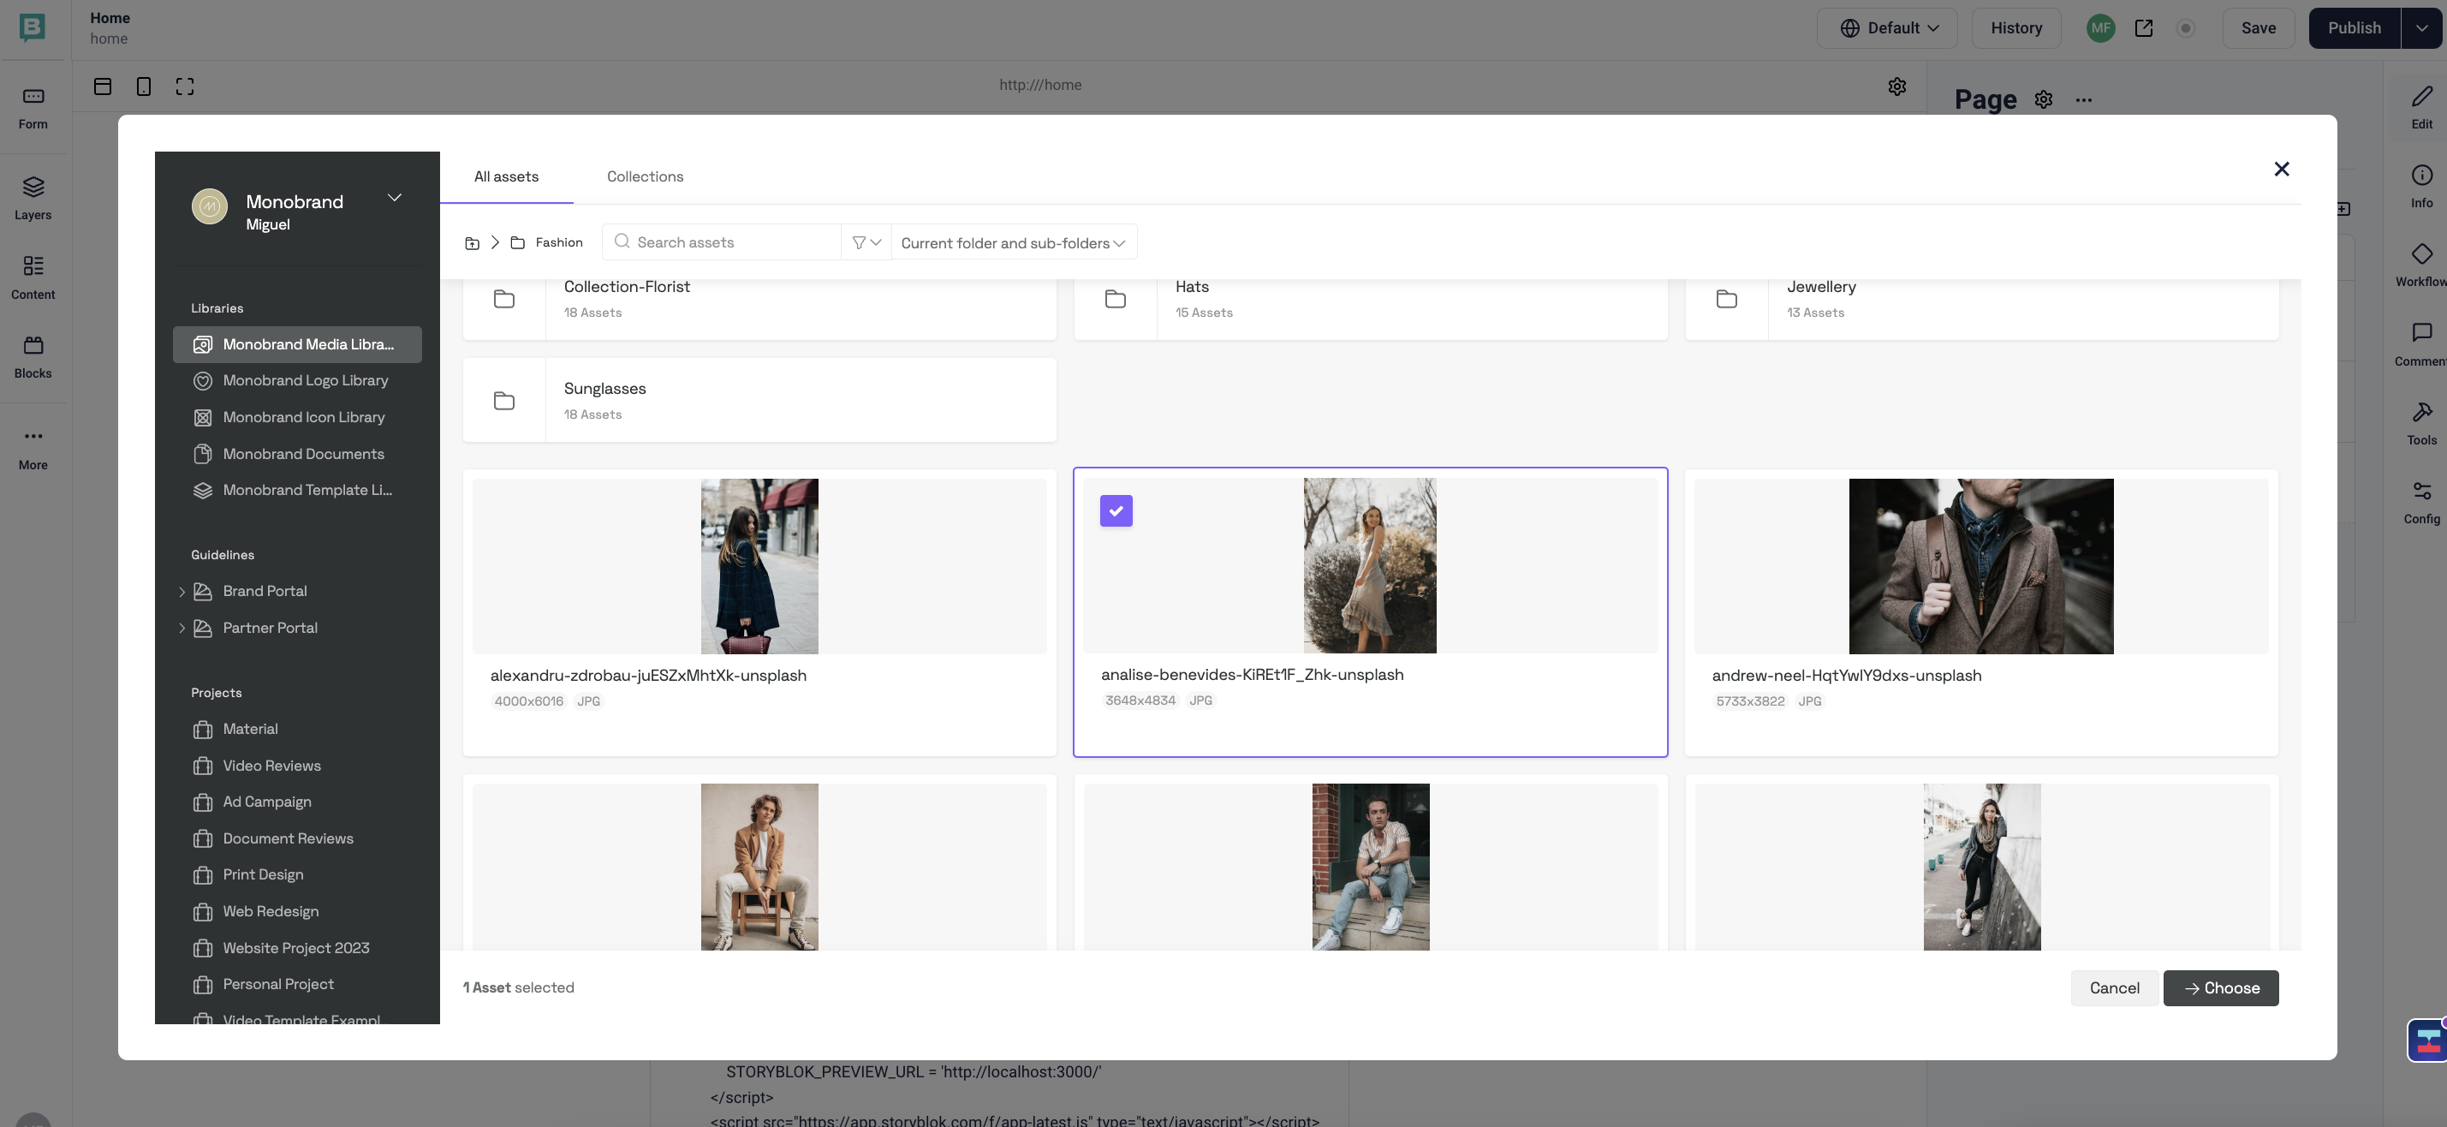
Task: Open the Video Reviews project
Action: click(x=297, y=766)
